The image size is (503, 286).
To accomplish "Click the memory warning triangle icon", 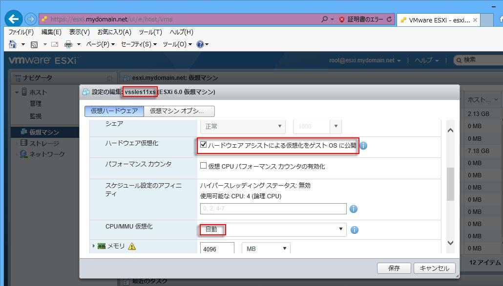I will [132, 246].
